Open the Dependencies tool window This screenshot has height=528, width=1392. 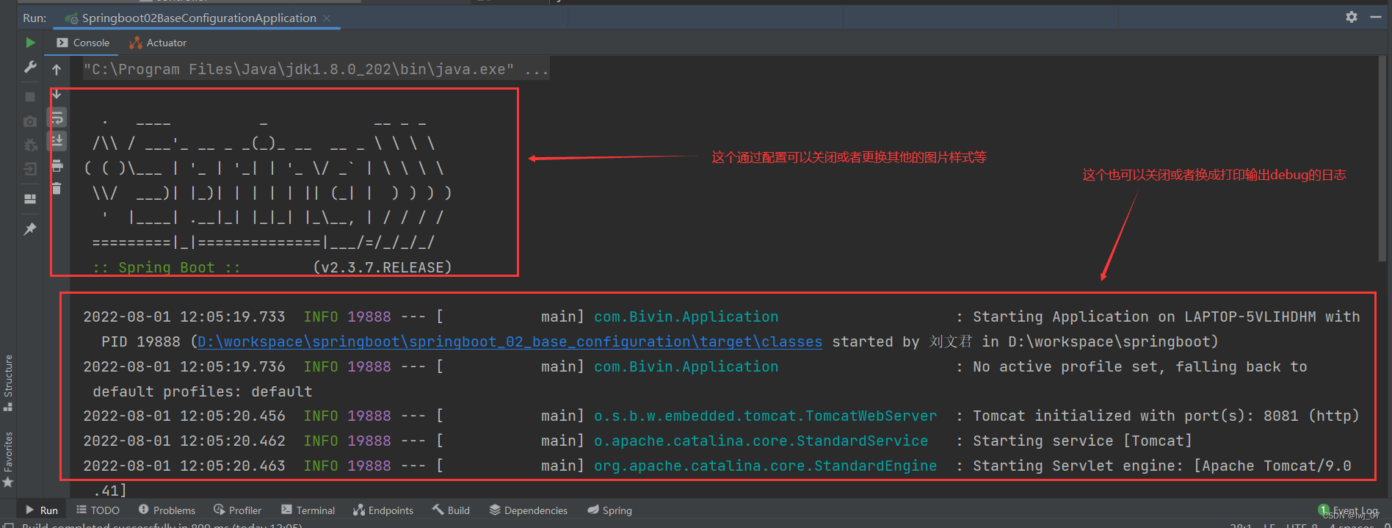(529, 510)
